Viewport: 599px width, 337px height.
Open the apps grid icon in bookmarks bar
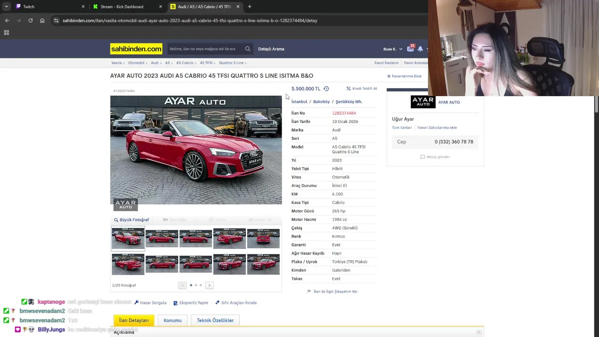click(7, 33)
